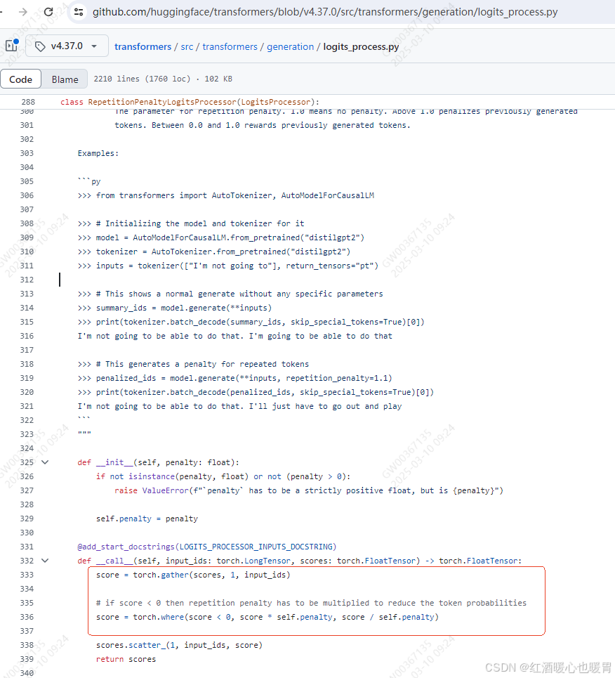The width and height of the screenshot is (615, 678).
Task: Click torch.where symbol on line 336
Action: (x=159, y=617)
